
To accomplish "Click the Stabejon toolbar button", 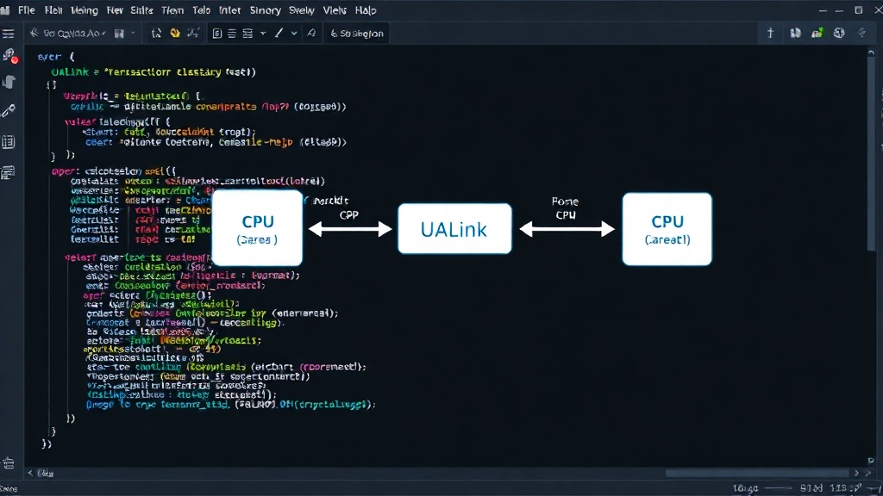I will 357,34.
